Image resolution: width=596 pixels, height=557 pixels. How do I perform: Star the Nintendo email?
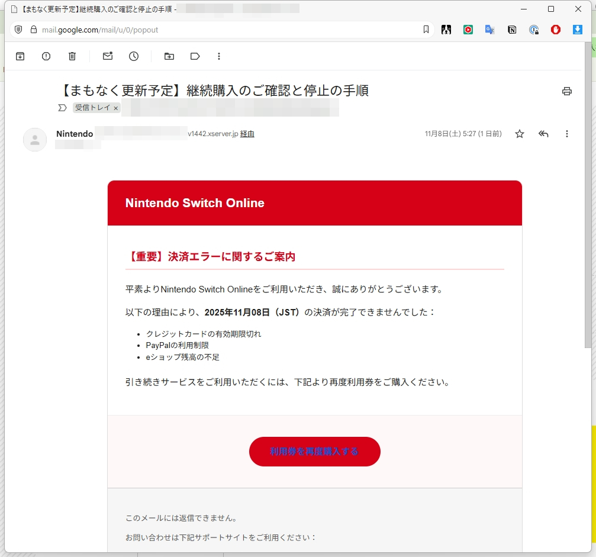[519, 134]
